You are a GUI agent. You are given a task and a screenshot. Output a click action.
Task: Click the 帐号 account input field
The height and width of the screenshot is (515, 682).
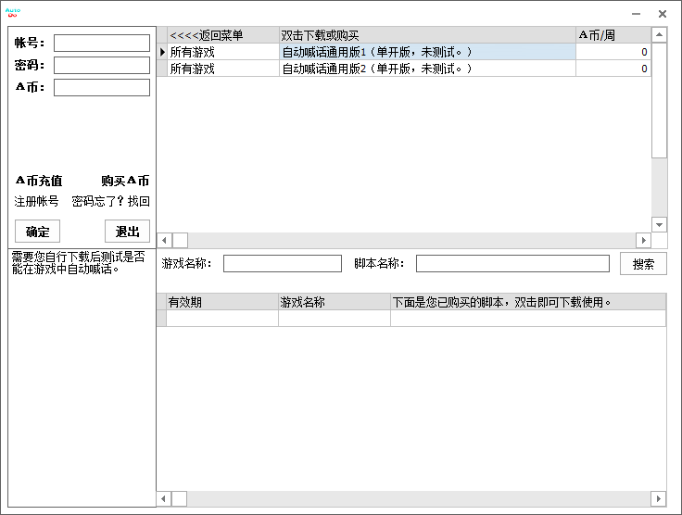point(102,43)
